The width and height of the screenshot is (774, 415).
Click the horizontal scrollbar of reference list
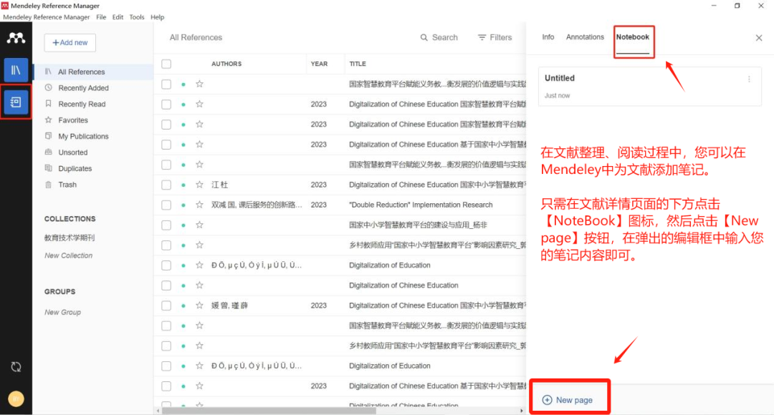(x=269, y=410)
